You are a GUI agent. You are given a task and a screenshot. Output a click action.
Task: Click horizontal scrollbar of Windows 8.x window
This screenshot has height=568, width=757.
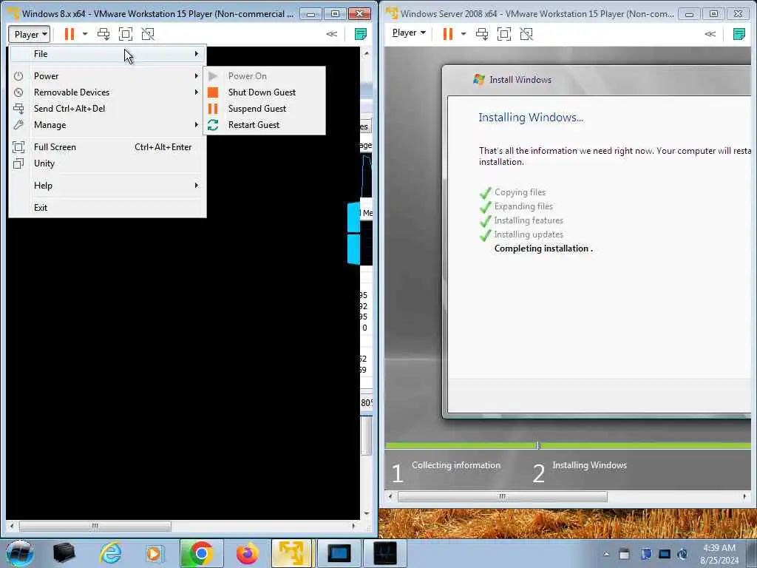point(95,526)
